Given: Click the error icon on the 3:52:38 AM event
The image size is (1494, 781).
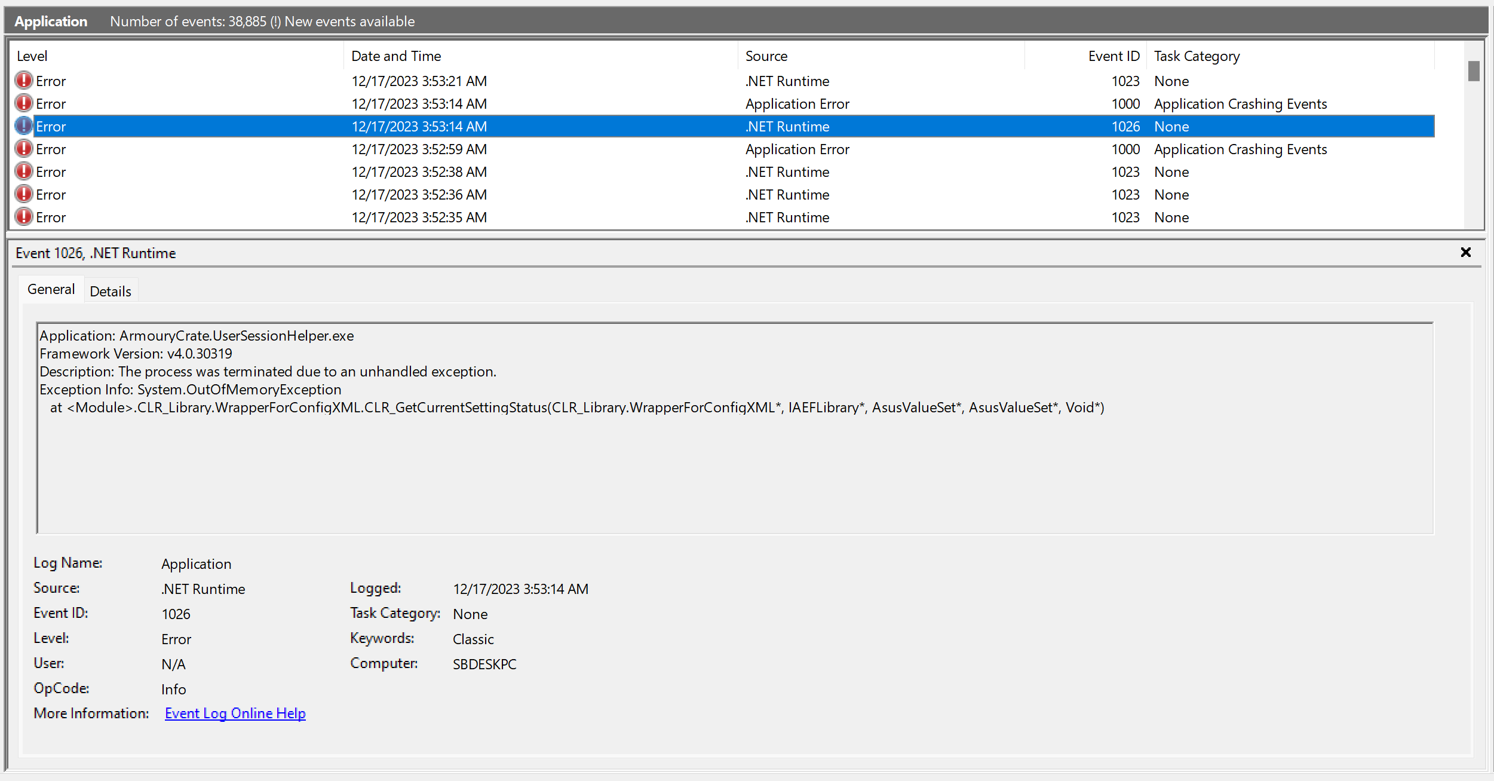Looking at the screenshot, I should [24, 171].
